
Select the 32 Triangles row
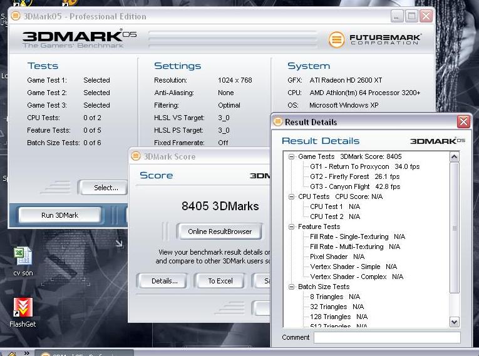337,307
